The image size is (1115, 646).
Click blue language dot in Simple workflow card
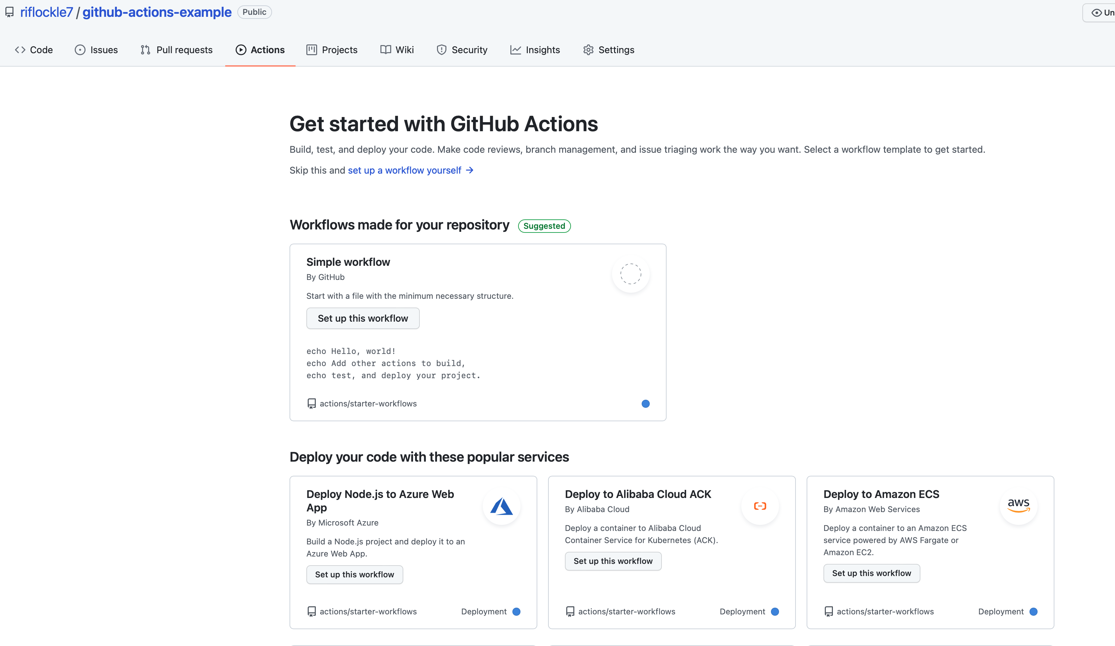tap(646, 404)
